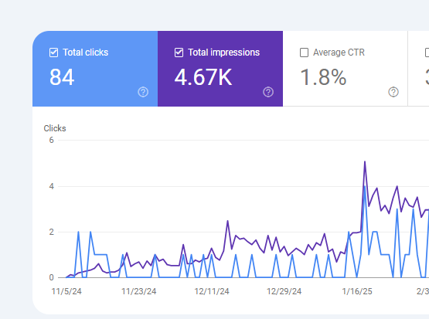Open help icon on Average CTR card
Image resolution: width=429 pixels, height=319 pixels.
[393, 92]
